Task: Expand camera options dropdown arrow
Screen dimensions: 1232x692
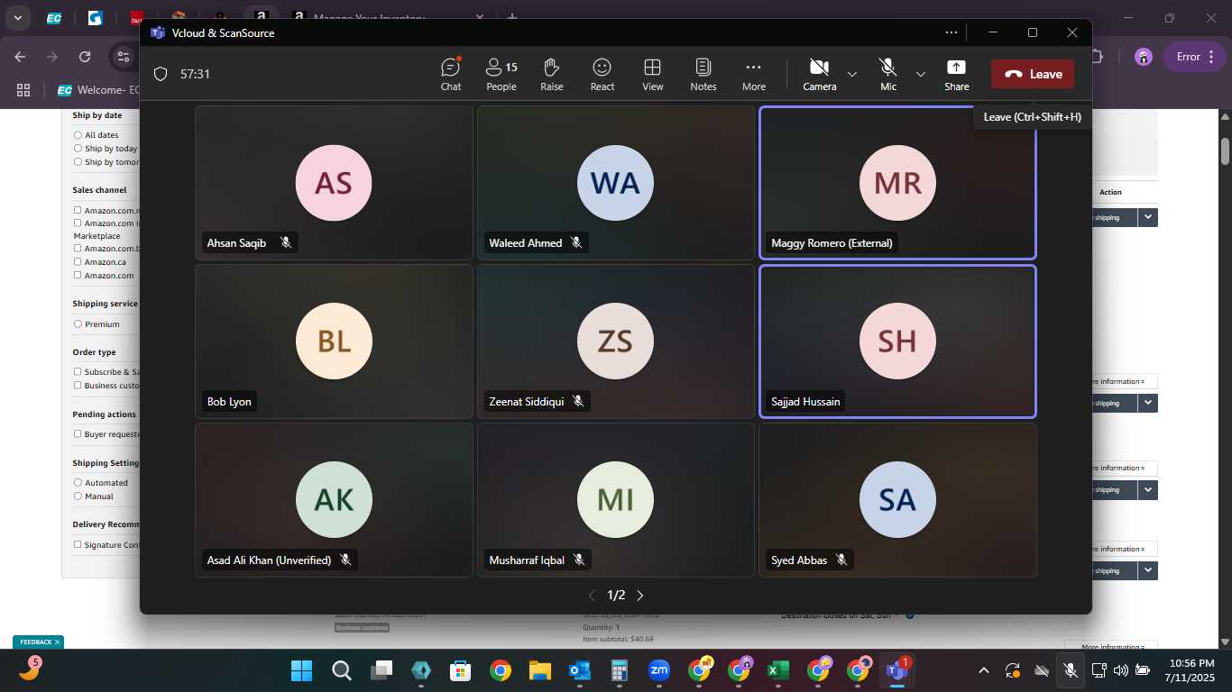Action: tap(852, 74)
